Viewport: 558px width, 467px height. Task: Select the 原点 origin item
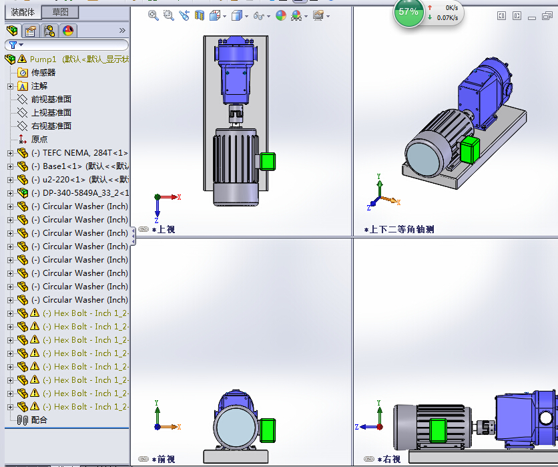point(39,140)
